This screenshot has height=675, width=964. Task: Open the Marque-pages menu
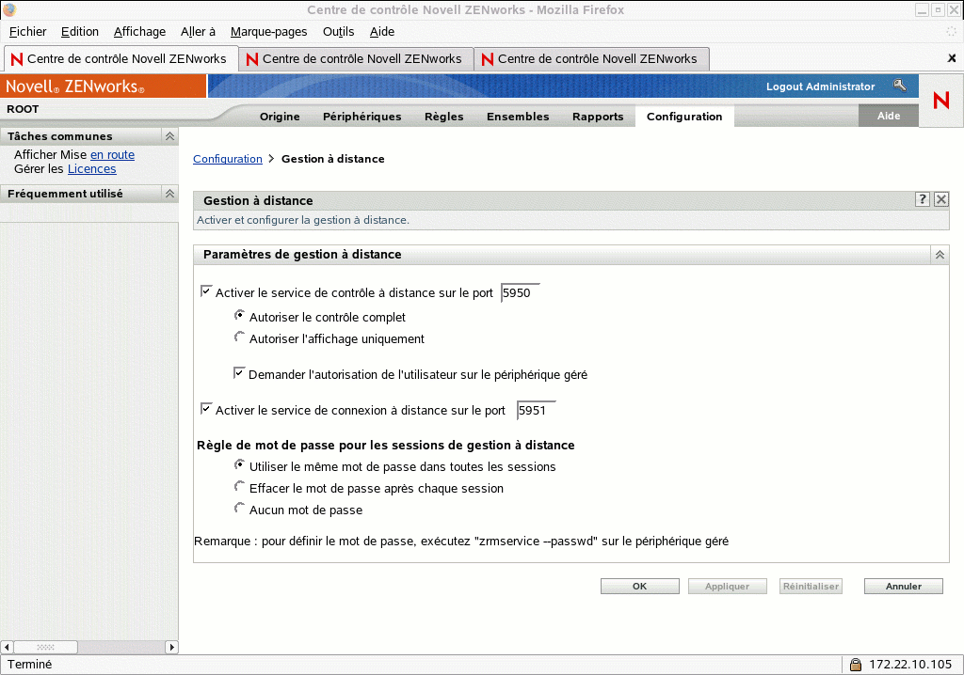268,31
